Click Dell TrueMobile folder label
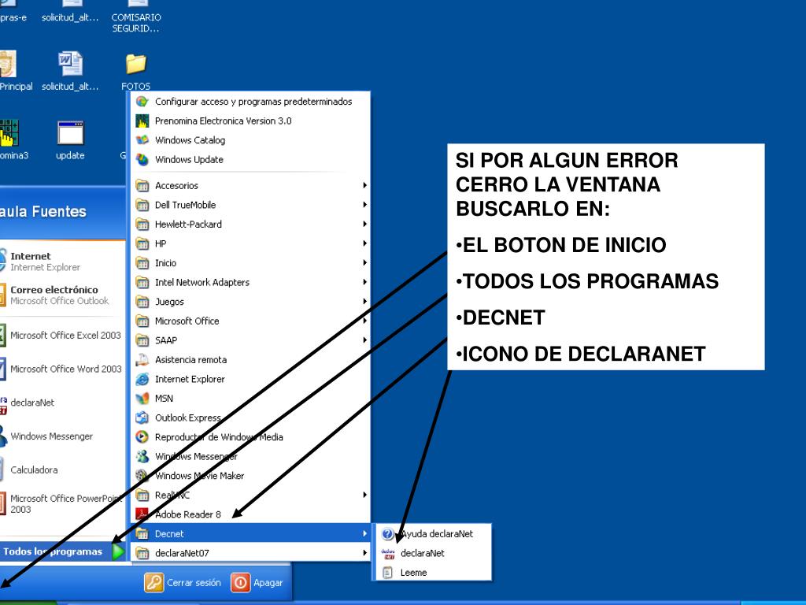Image resolution: width=806 pixels, height=605 pixels. (185, 205)
